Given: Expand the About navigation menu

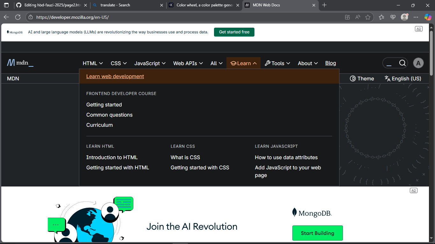Looking at the screenshot, I should [x=308, y=63].
